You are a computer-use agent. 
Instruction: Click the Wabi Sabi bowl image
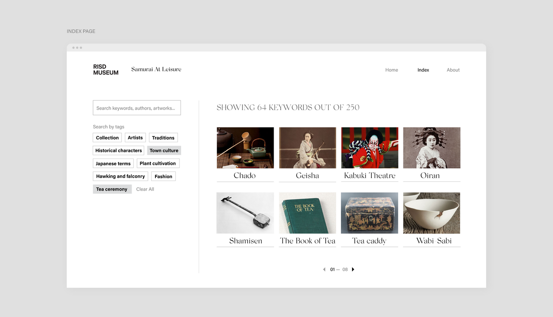pos(431,213)
